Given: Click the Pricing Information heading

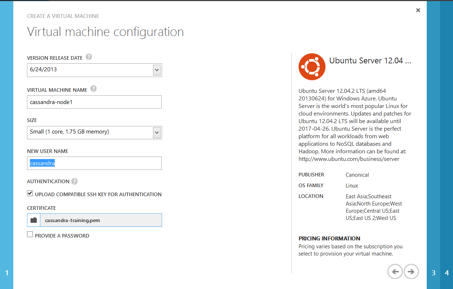Looking at the screenshot, I should click(x=329, y=239).
